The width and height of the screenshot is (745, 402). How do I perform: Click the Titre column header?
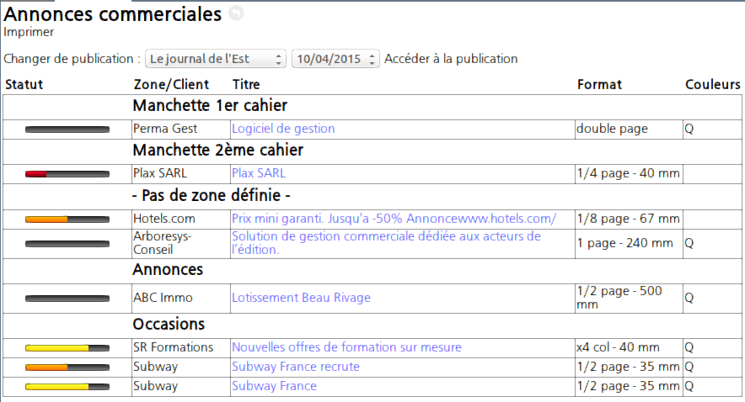(x=246, y=84)
